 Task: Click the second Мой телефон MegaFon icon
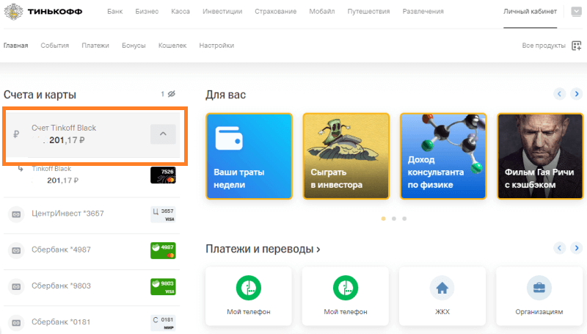pyautogui.click(x=346, y=288)
